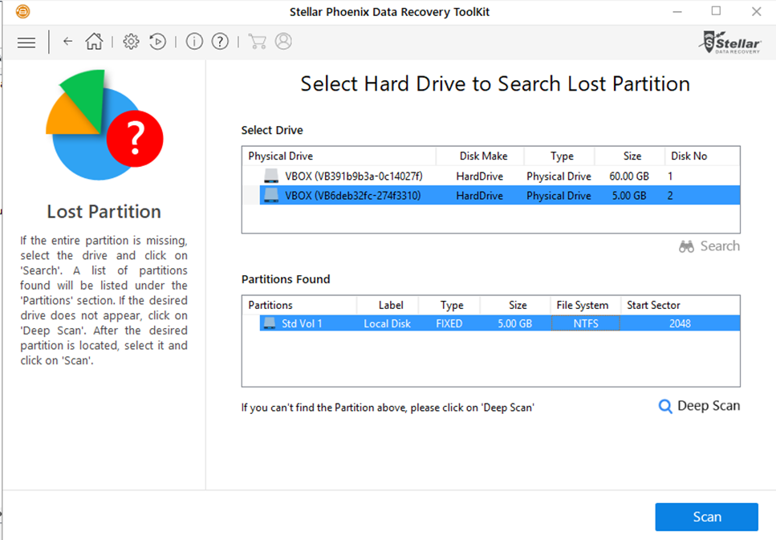Click the Std Vol 1 partition icon
The image size is (776, 540).
(270, 323)
